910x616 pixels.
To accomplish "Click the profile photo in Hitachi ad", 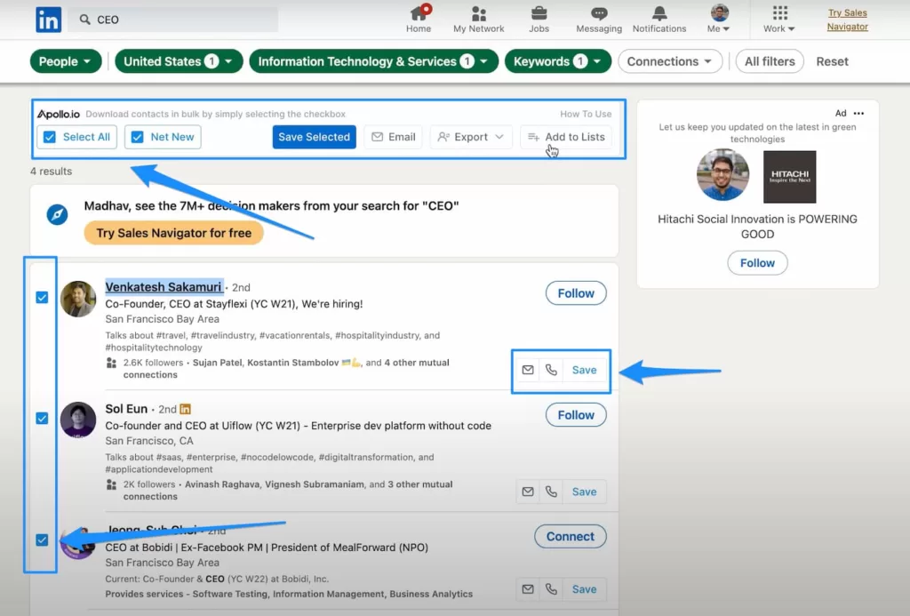I will pyautogui.click(x=722, y=175).
